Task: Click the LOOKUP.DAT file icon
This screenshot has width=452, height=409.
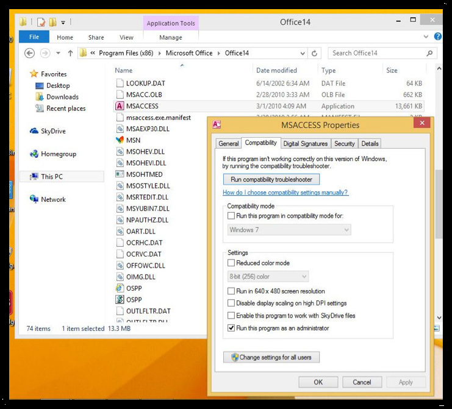Action: (x=120, y=84)
